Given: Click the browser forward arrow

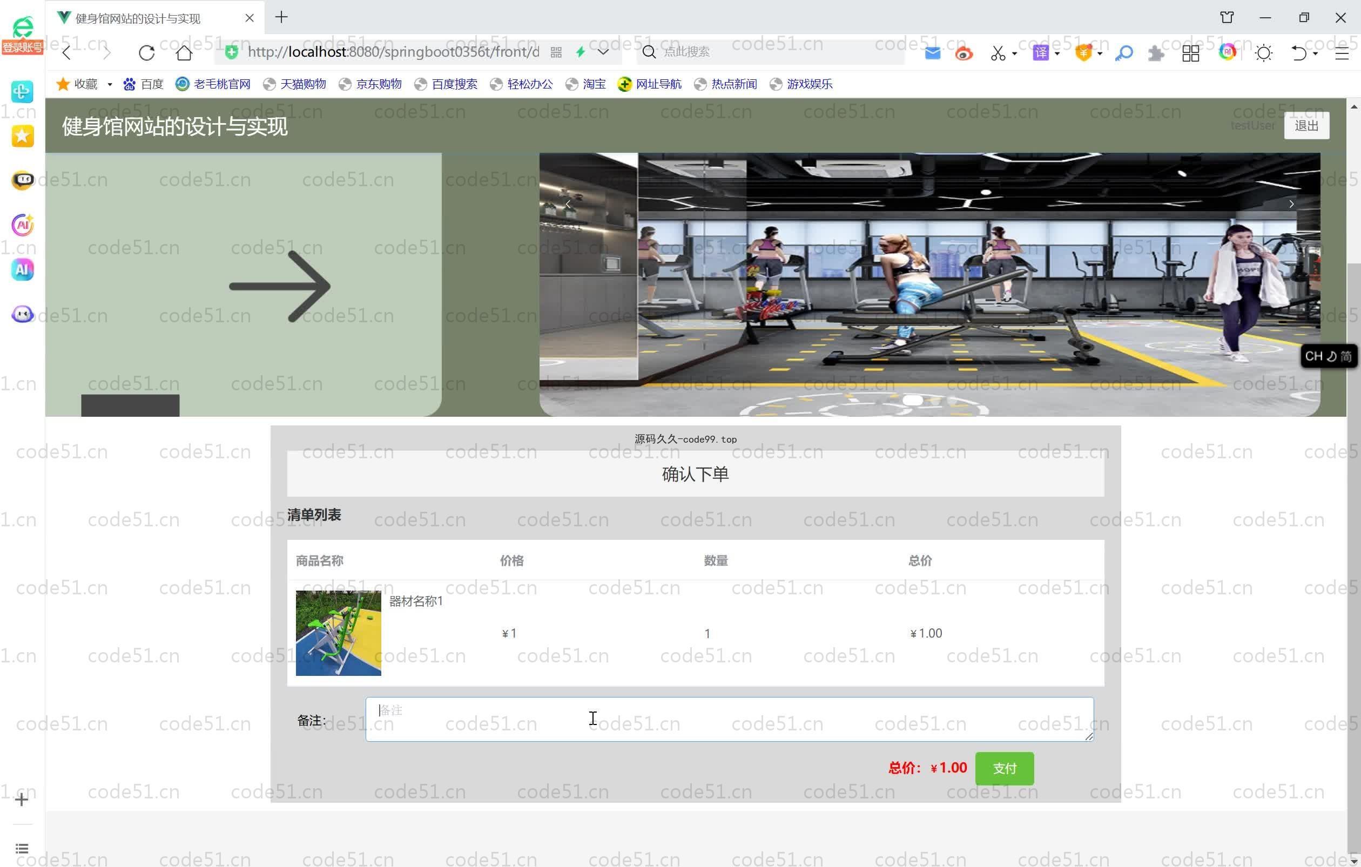Looking at the screenshot, I should coord(106,52).
